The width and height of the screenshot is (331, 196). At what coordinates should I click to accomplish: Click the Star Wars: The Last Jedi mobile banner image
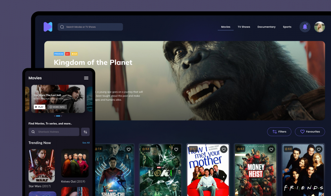[x=58, y=99]
